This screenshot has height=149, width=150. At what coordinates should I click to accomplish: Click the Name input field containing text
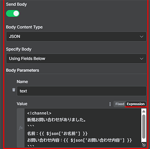coord(82,91)
